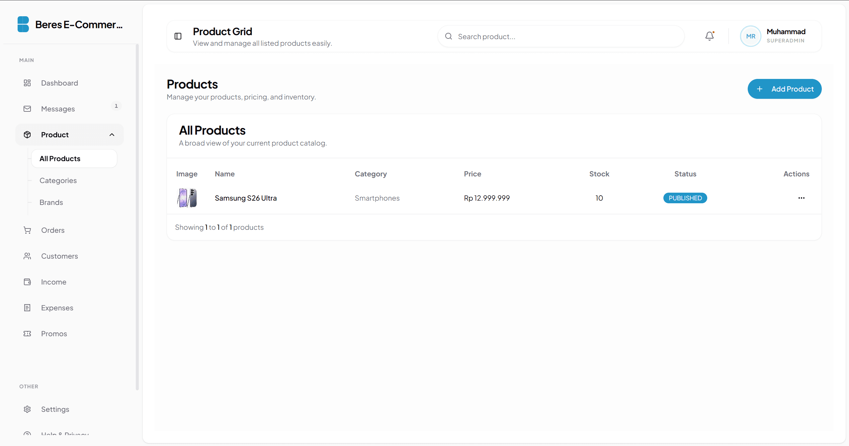
Task: Click the Muhammad profile name
Action: [786, 32]
